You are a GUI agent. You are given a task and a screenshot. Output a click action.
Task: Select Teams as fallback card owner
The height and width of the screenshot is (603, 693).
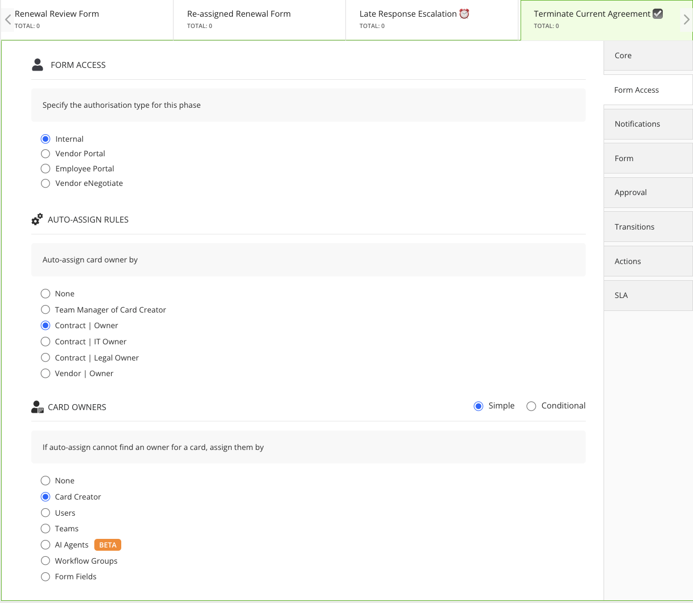(45, 529)
